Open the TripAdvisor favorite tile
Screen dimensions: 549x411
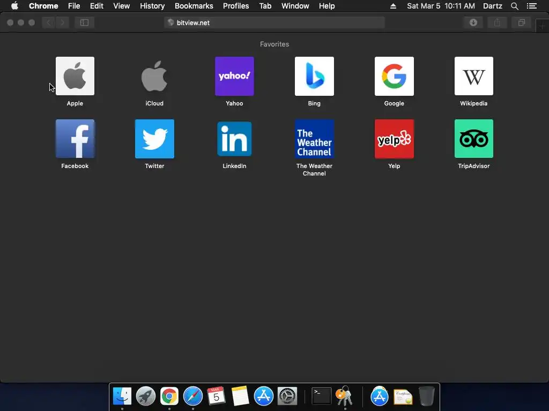click(474, 139)
